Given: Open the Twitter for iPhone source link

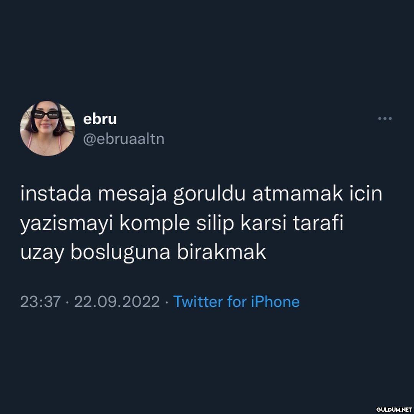Looking at the screenshot, I should point(236,302).
